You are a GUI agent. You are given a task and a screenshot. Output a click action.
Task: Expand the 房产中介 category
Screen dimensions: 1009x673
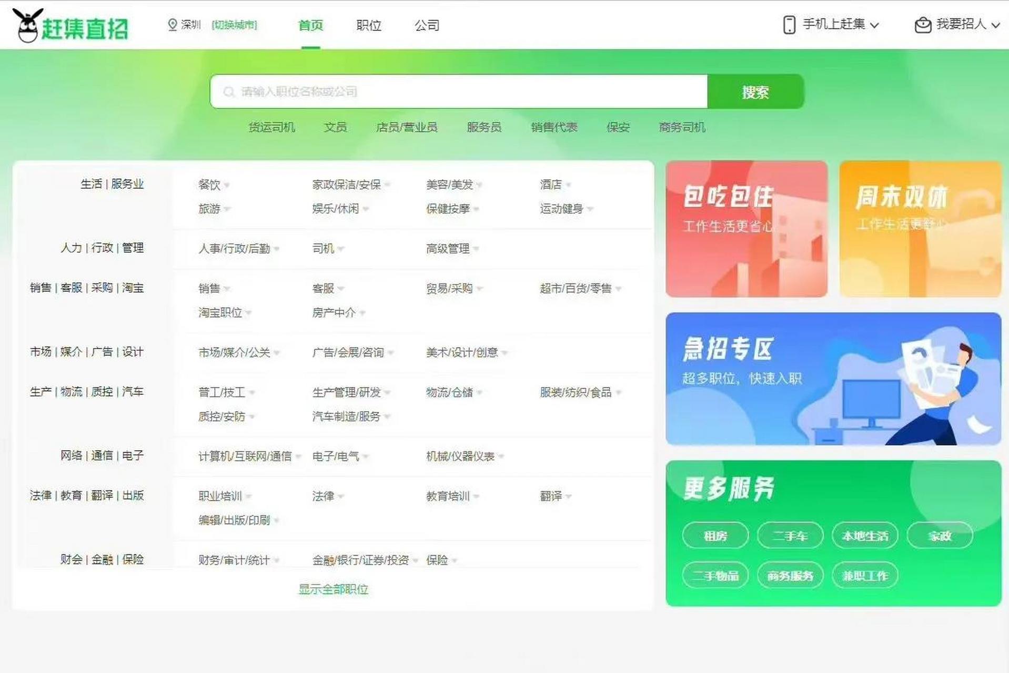click(x=338, y=313)
